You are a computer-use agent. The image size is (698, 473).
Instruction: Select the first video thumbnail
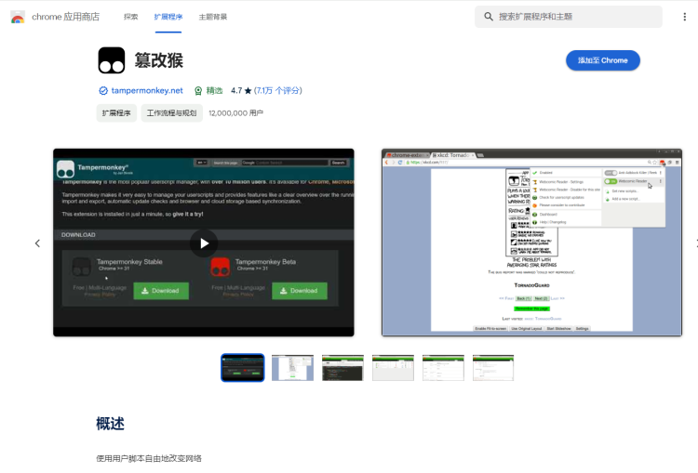(243, 368)
